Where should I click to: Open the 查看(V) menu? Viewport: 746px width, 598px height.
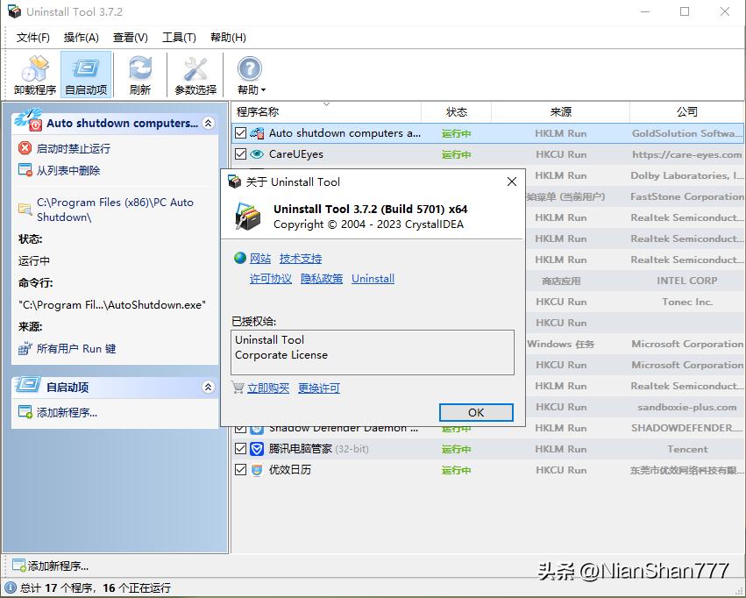pos(130,38)
